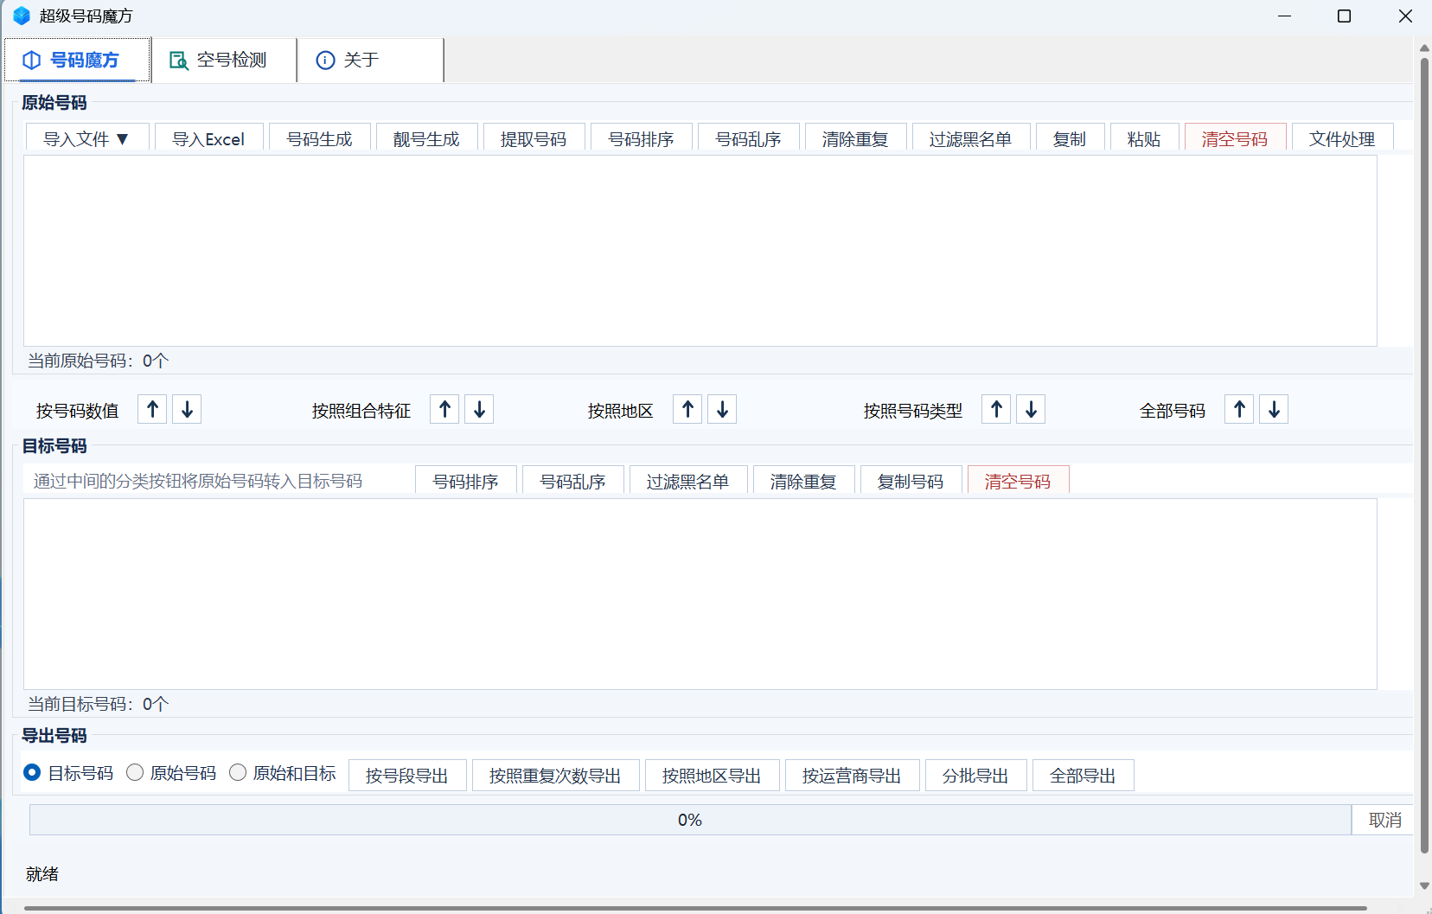Image resolution: width=1432 pixels, height=914 pixels.
Task: Click the 复制 button
Action: tap(1070, 138)
